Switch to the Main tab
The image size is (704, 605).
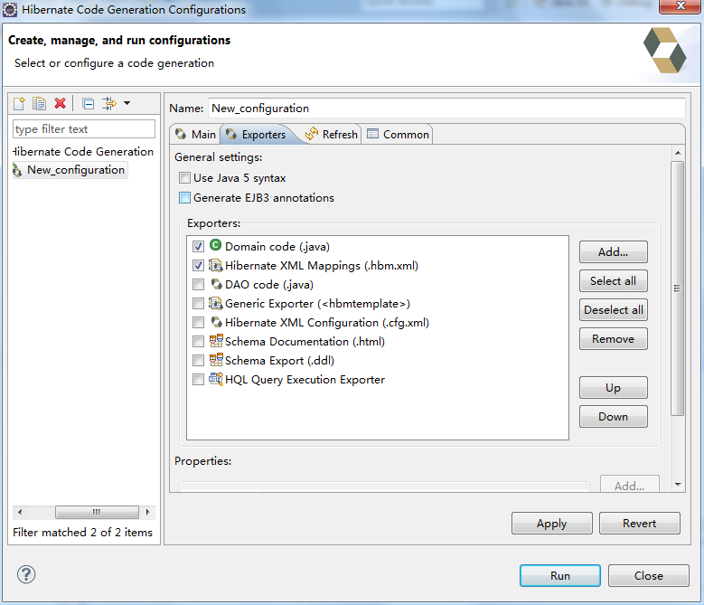[x=196, y=135]
